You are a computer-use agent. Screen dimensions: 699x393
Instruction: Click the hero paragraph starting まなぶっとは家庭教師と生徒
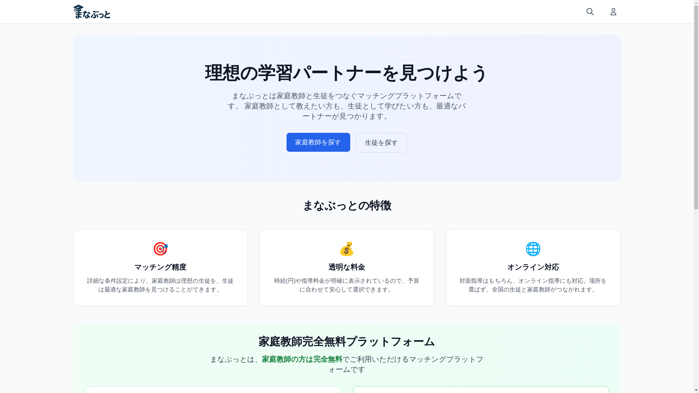pyautogui.click(x=347, y=106)
